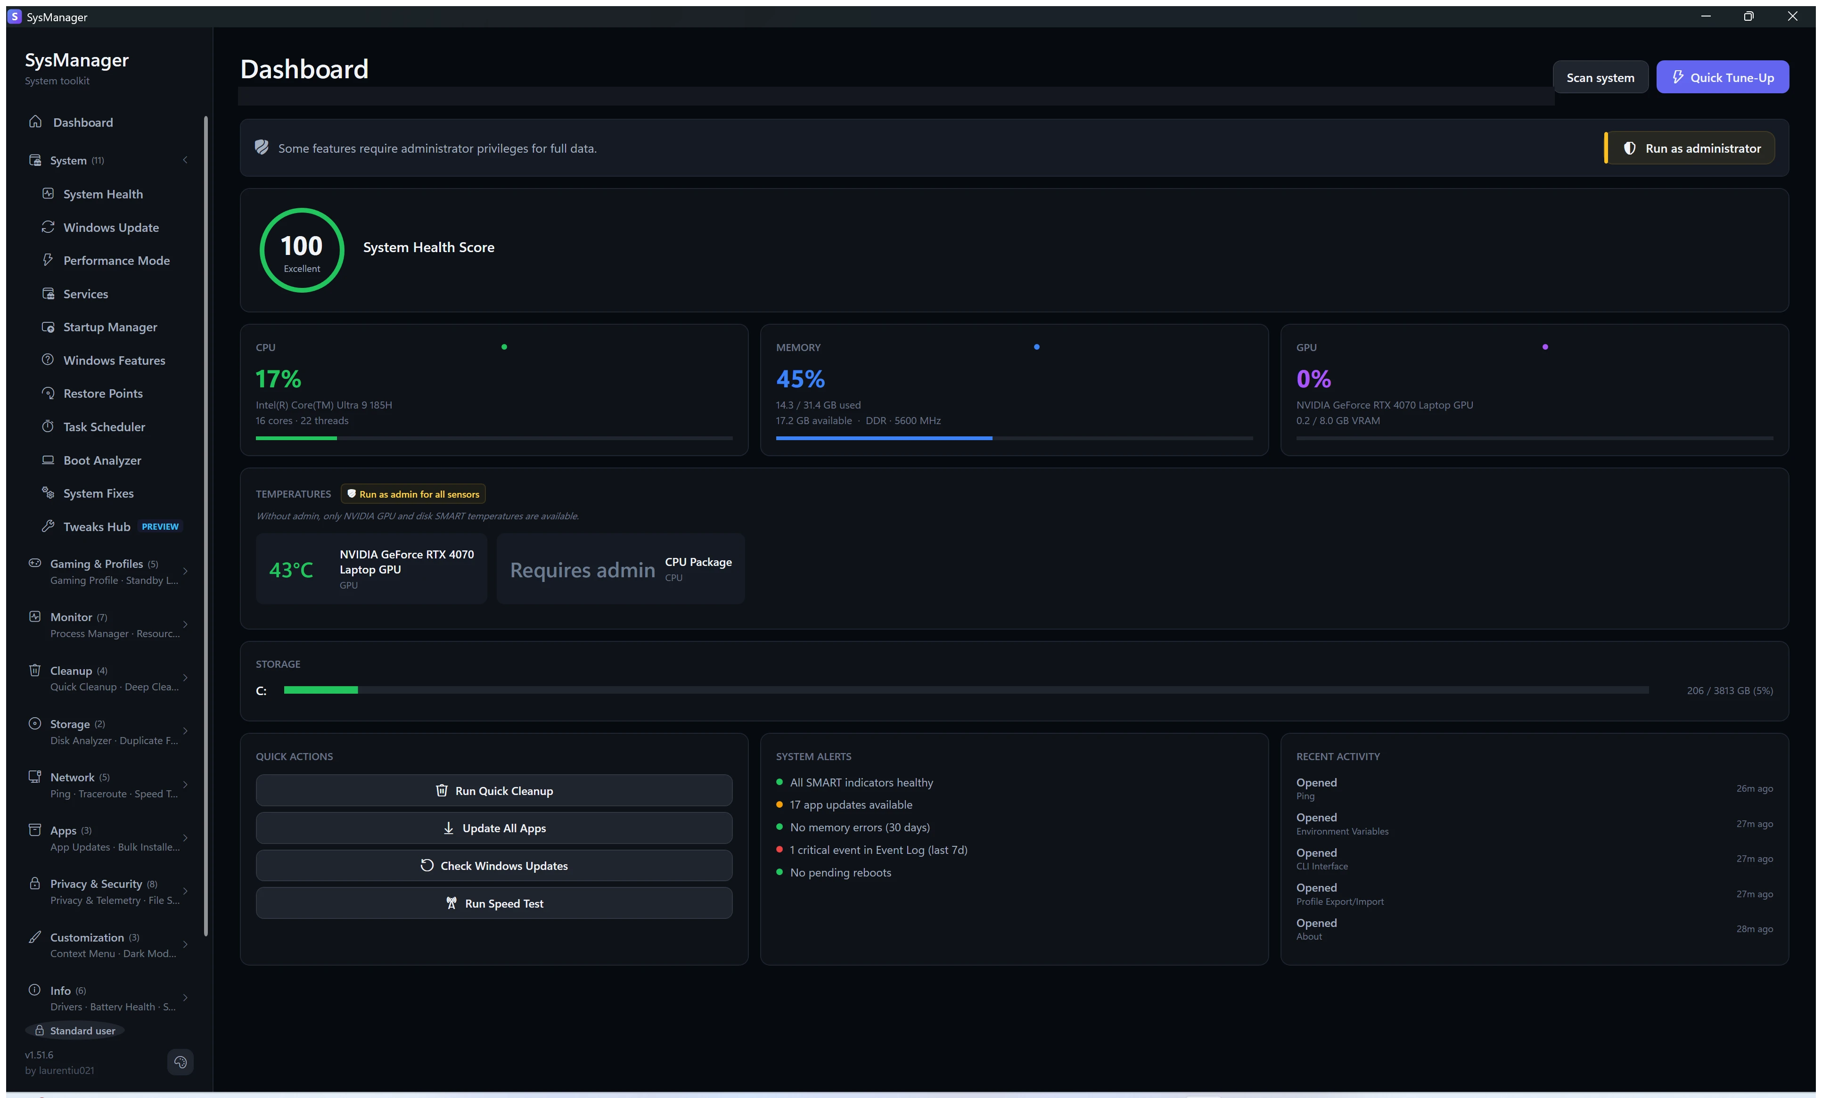Click the Restore Points icon
Screen dimensions: 1822x1098
point(48,393)
